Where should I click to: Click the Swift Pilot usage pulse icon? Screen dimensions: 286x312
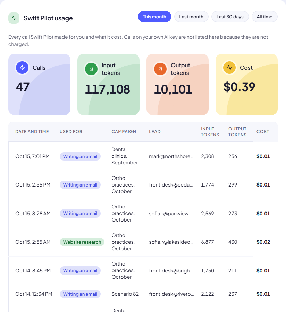(14, 18)
